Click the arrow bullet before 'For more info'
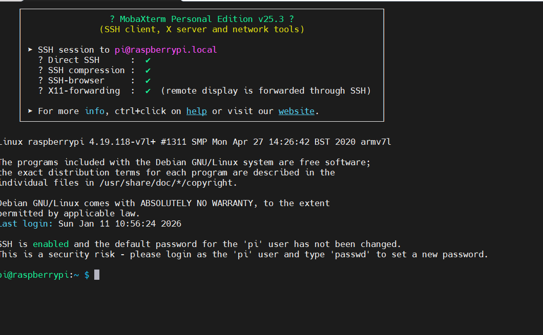The height and width of the screenshot is (335, 543). tap(30, 111)
